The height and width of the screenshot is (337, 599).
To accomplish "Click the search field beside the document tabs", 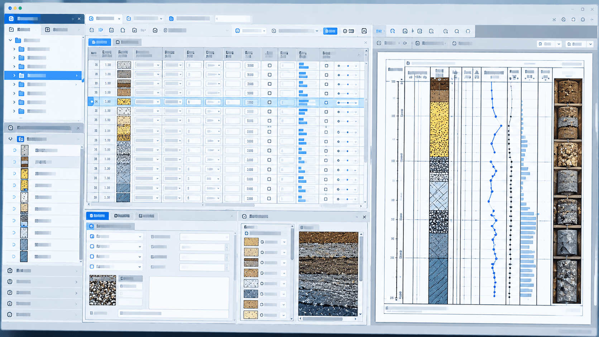I will coord(233,19).
